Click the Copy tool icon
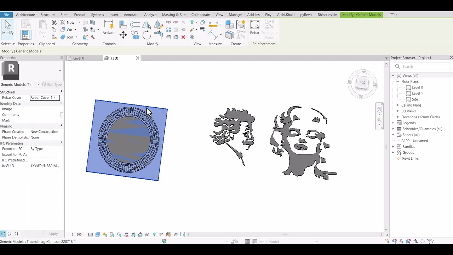453x255 pixels. pyautogui.click(x=135, y=34)
